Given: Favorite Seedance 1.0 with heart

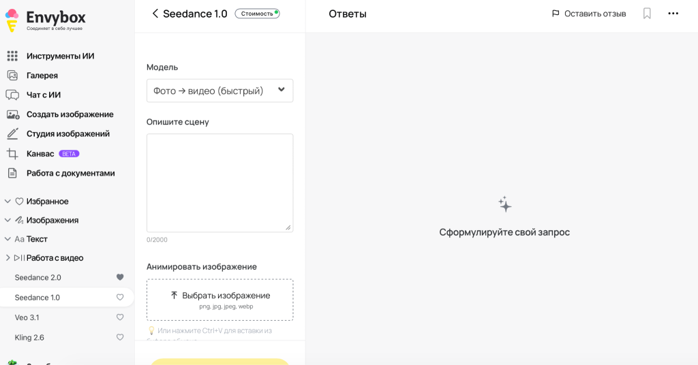Looking at the screenshot, I should pyautogui.click(x=120, y=297).
